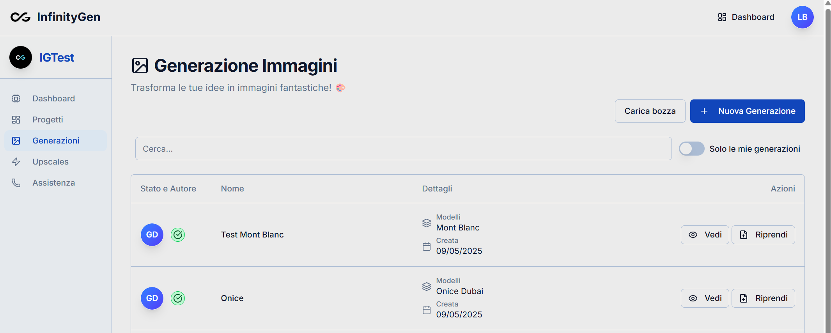The image size is (831, 333).
Task: Click the GD author avatar in Onice row
Action: (152, 298)
